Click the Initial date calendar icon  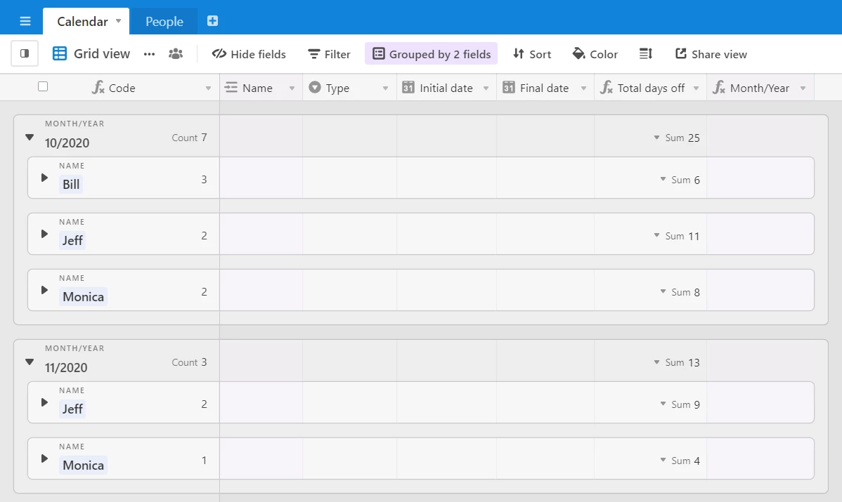click(408, 88)
